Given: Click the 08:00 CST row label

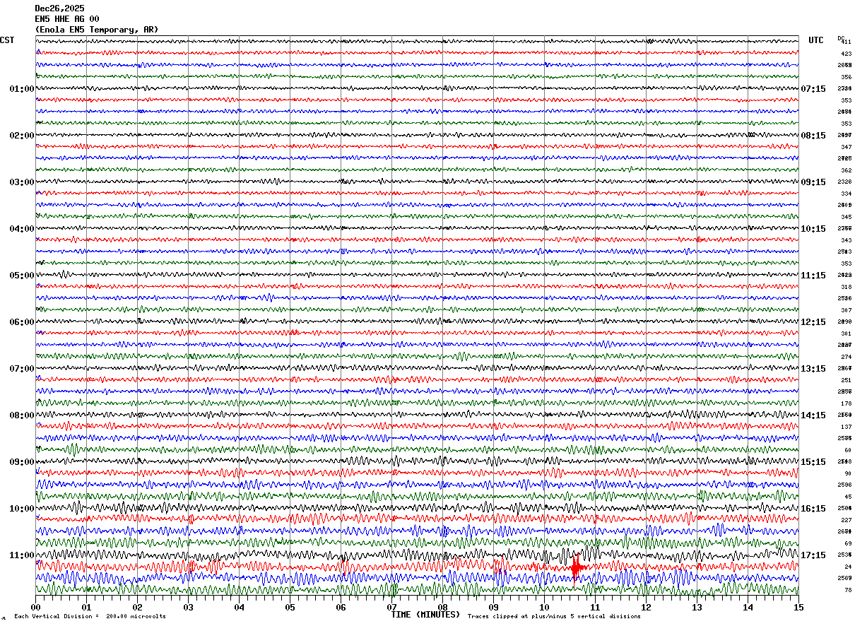Looking at the screenshot, I should [22, 415].
